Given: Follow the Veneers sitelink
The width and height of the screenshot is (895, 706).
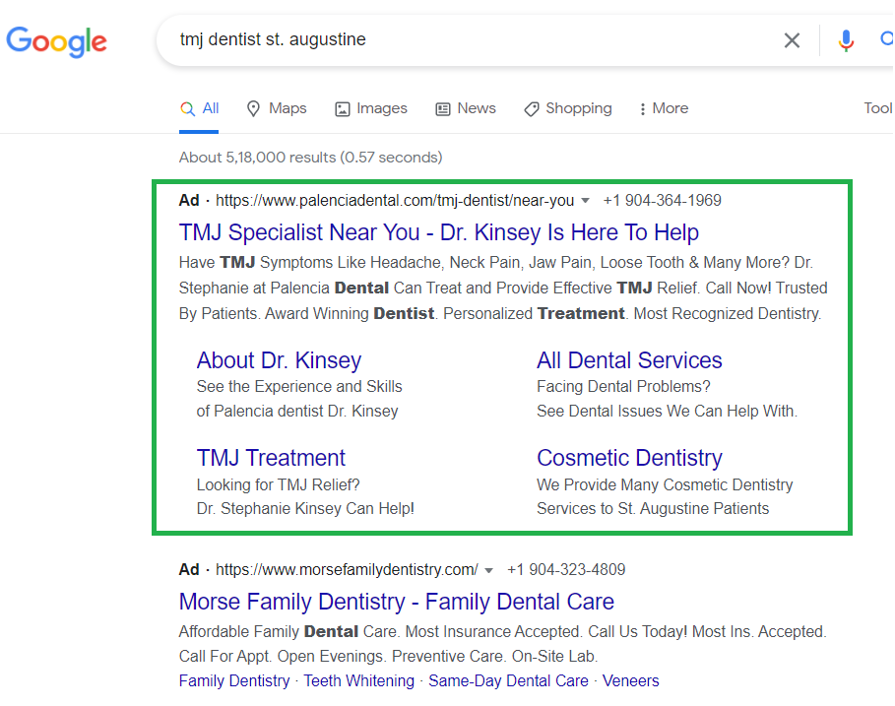Looking at the screenshot, I should pos(630,680).
